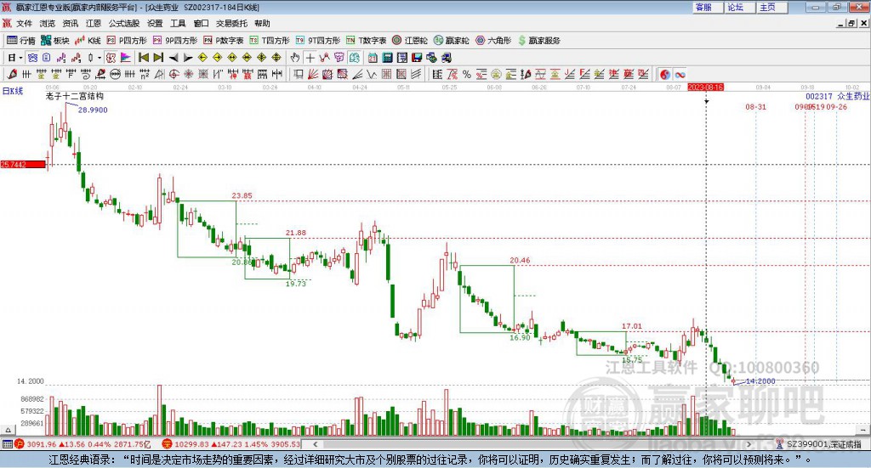This screenshot has height=468, width=871.
Task: Open the 文件 menu
Action: [24, 23]
